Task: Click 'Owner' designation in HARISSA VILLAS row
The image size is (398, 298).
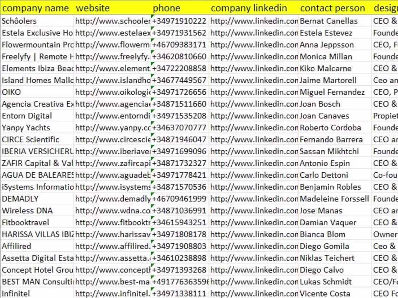Action: [385, 234]
